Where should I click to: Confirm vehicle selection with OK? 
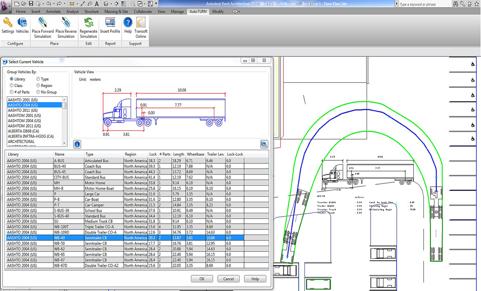[x=202, y=279]
